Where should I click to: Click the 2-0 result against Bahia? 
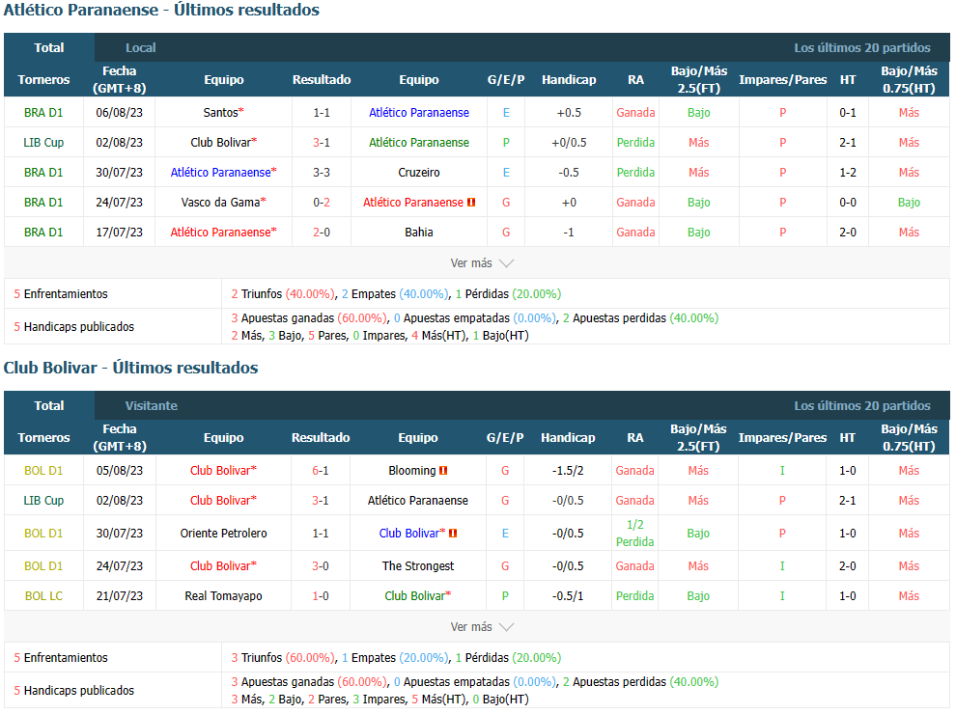coord(322,233)
